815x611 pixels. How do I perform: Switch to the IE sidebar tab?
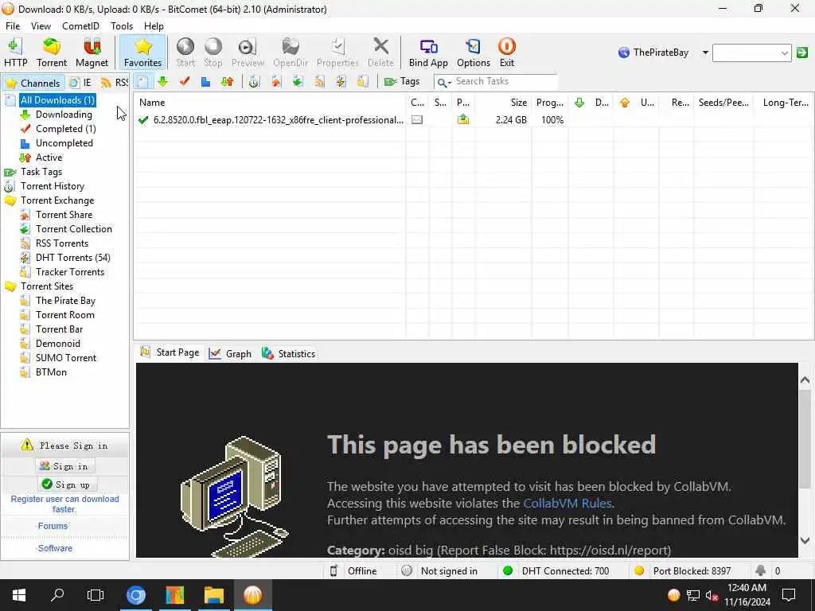(80, 83)
